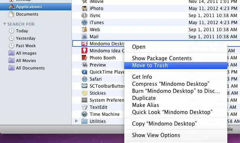240x143 pixels.
Task: Select the Stickies file name
Action: pyautogui.click(x=97, y=93)
